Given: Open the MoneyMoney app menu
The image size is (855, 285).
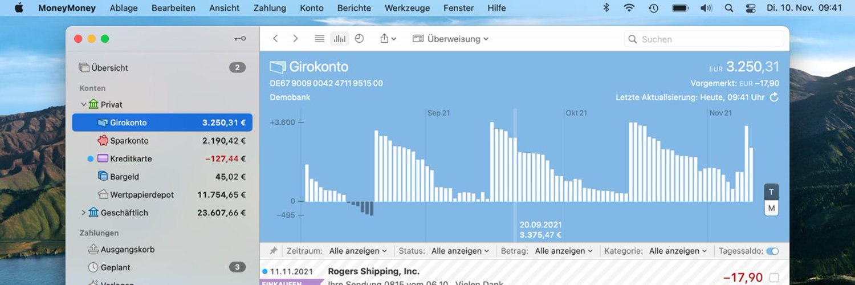Looking at the screenshot, I should click(x=67, y=8).
